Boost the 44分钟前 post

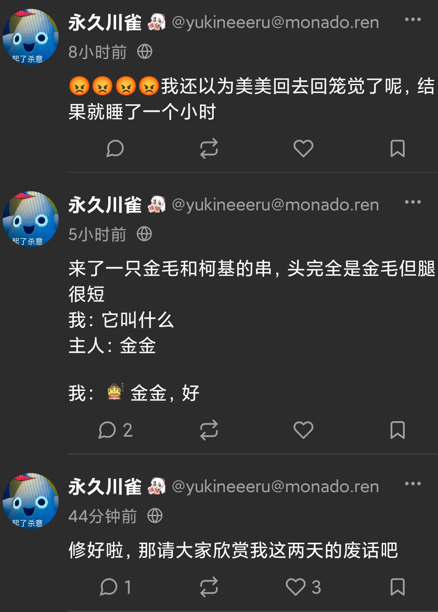pyautogui.click(x=209, y=587)
